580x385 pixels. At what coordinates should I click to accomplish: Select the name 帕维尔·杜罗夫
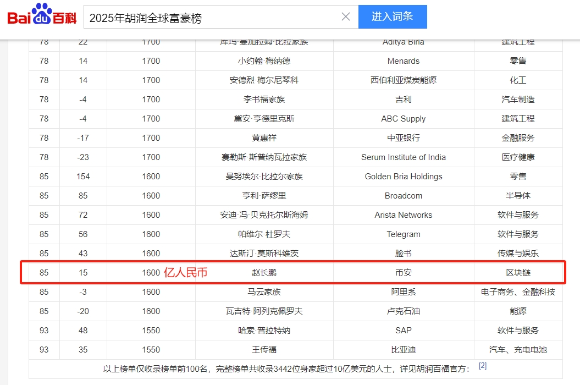(x=264, y=234)
